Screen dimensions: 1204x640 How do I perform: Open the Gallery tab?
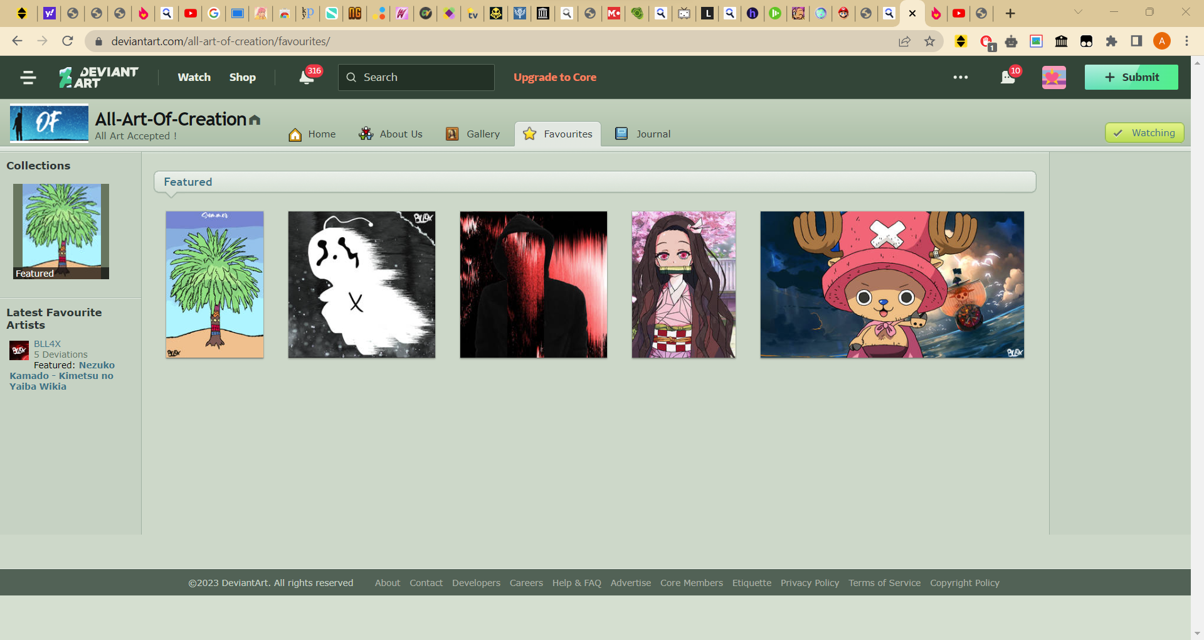(x=472, y=134)
